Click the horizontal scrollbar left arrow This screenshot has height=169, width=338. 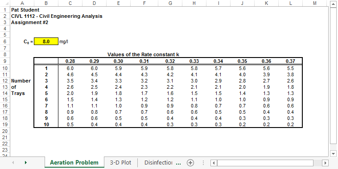pyautogui.click(x=214, y=163)
